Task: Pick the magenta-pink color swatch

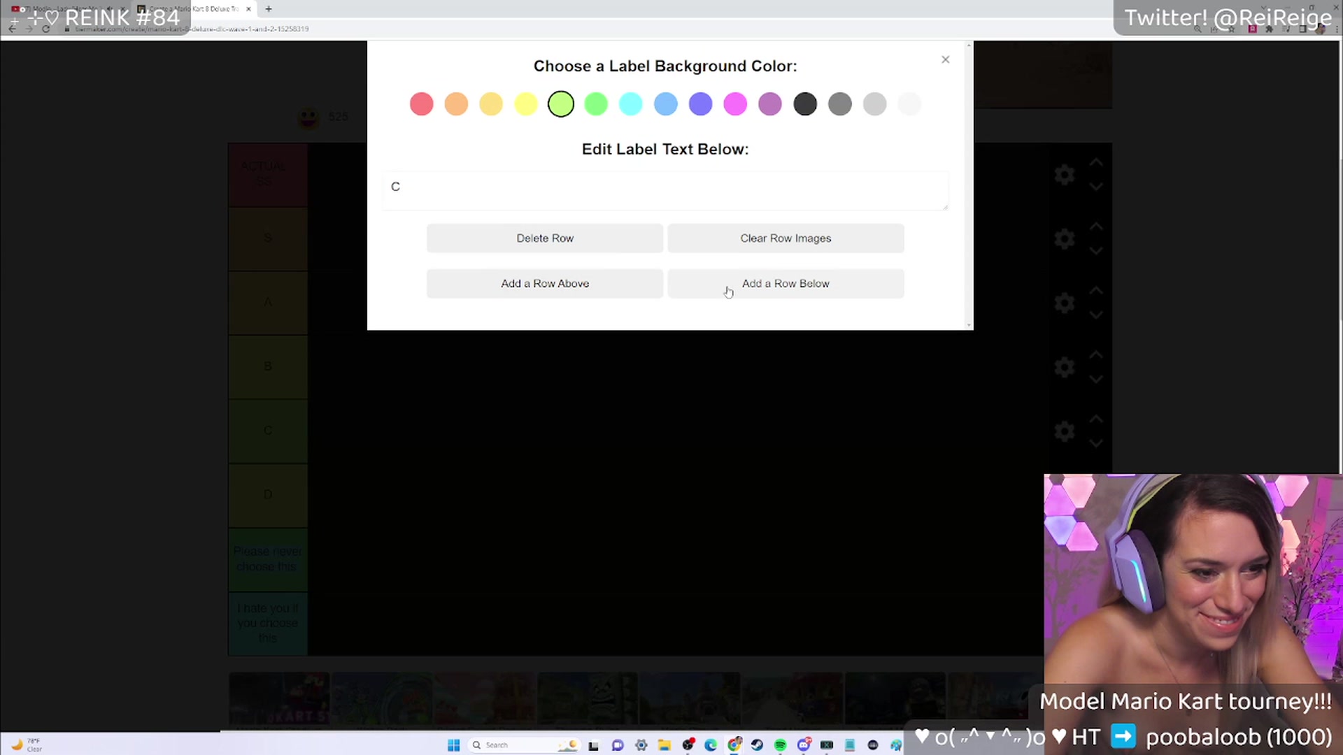Action: click(735, 104)
